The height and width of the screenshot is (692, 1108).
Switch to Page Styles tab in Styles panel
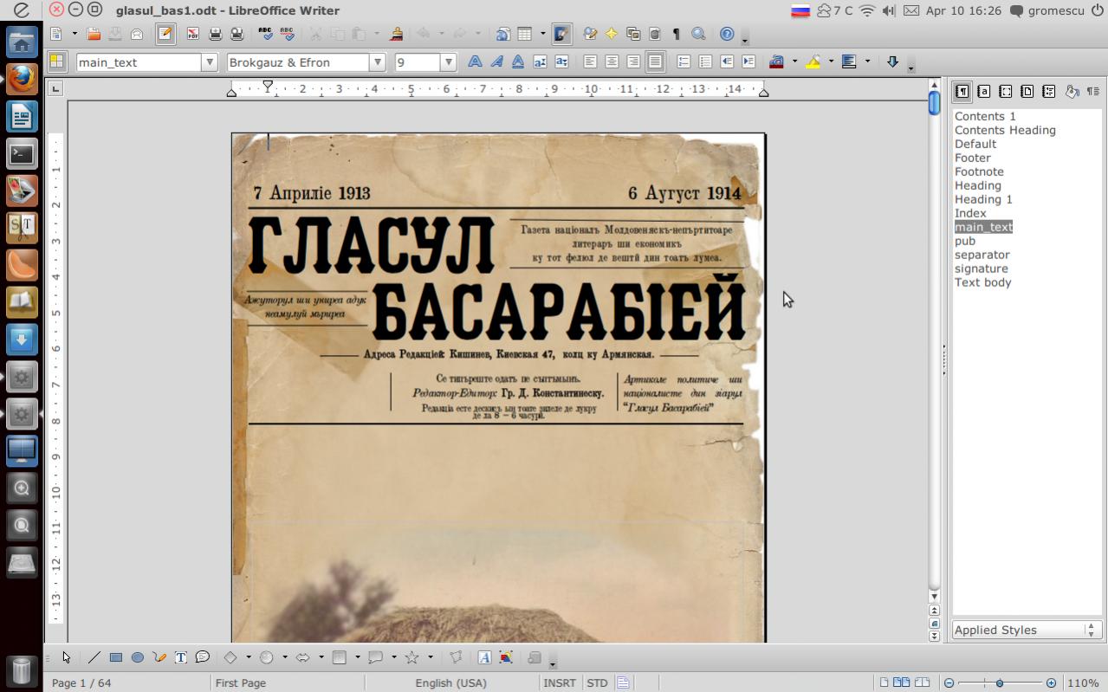pyautogui.click(x=1027, y=91)
